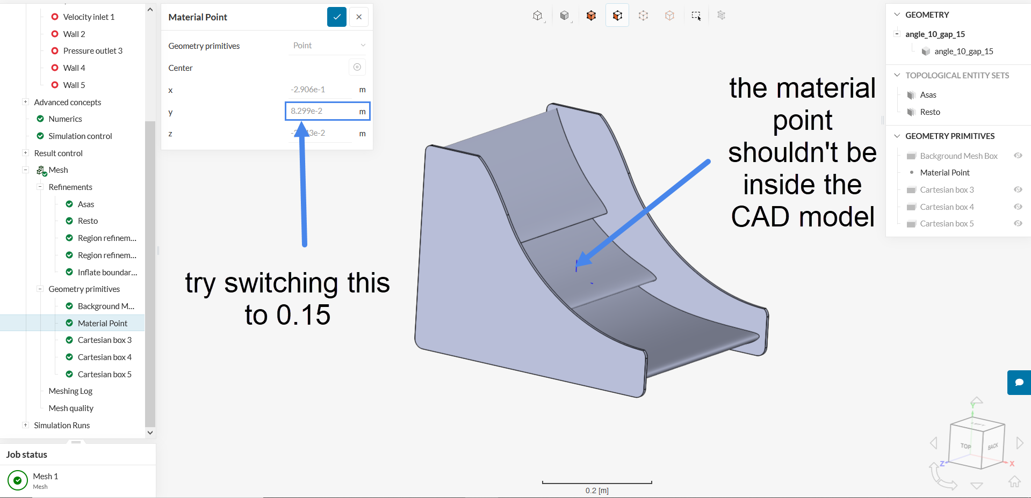Click the z coordinate input field
This screenshot has width=1031, height=498.
coord(321,133)
